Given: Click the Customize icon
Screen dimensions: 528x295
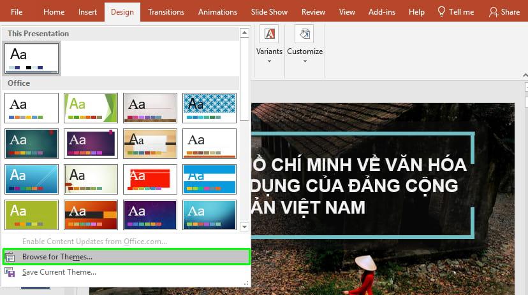Looking at the screenshot, I should coord(304,34).
